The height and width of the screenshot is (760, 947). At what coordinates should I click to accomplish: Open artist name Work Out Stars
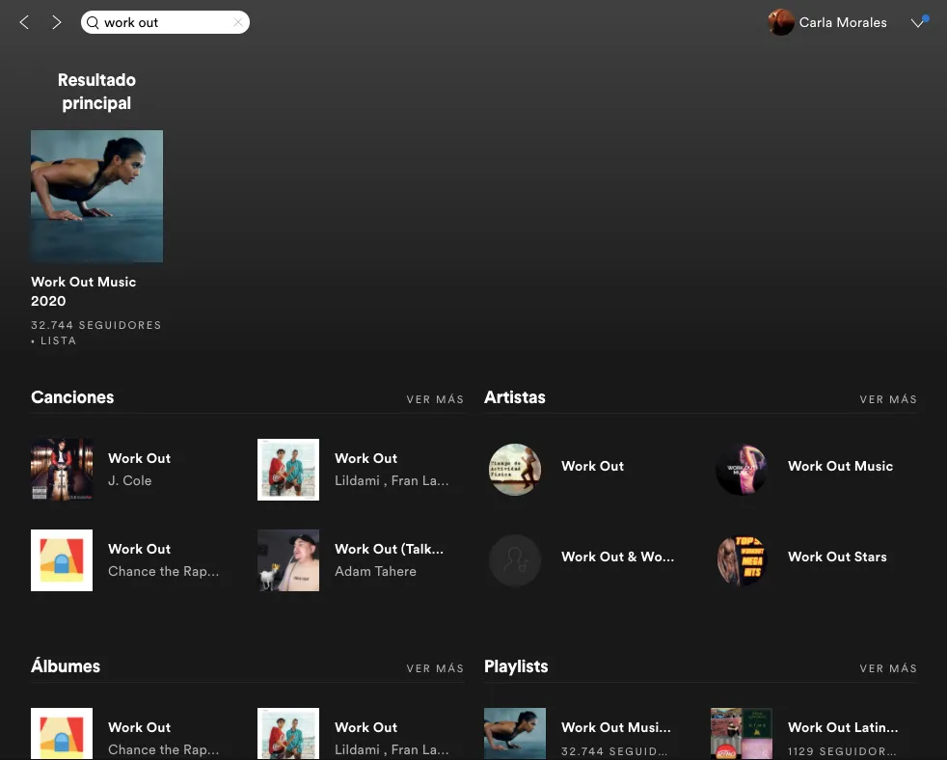coord(837,556)
